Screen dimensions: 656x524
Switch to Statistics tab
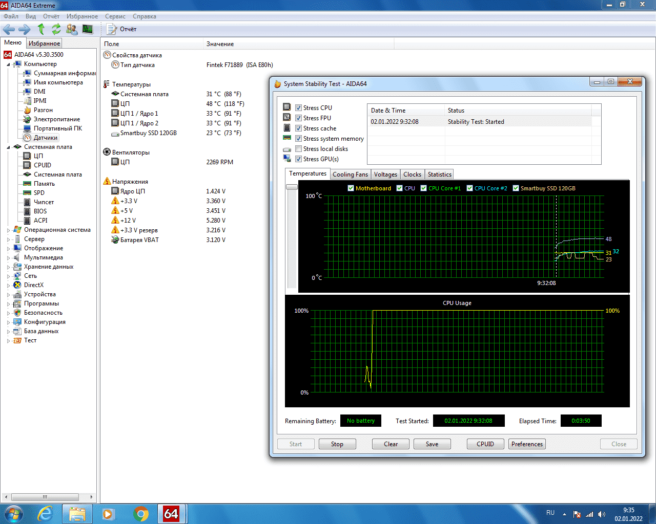[439, 174]
